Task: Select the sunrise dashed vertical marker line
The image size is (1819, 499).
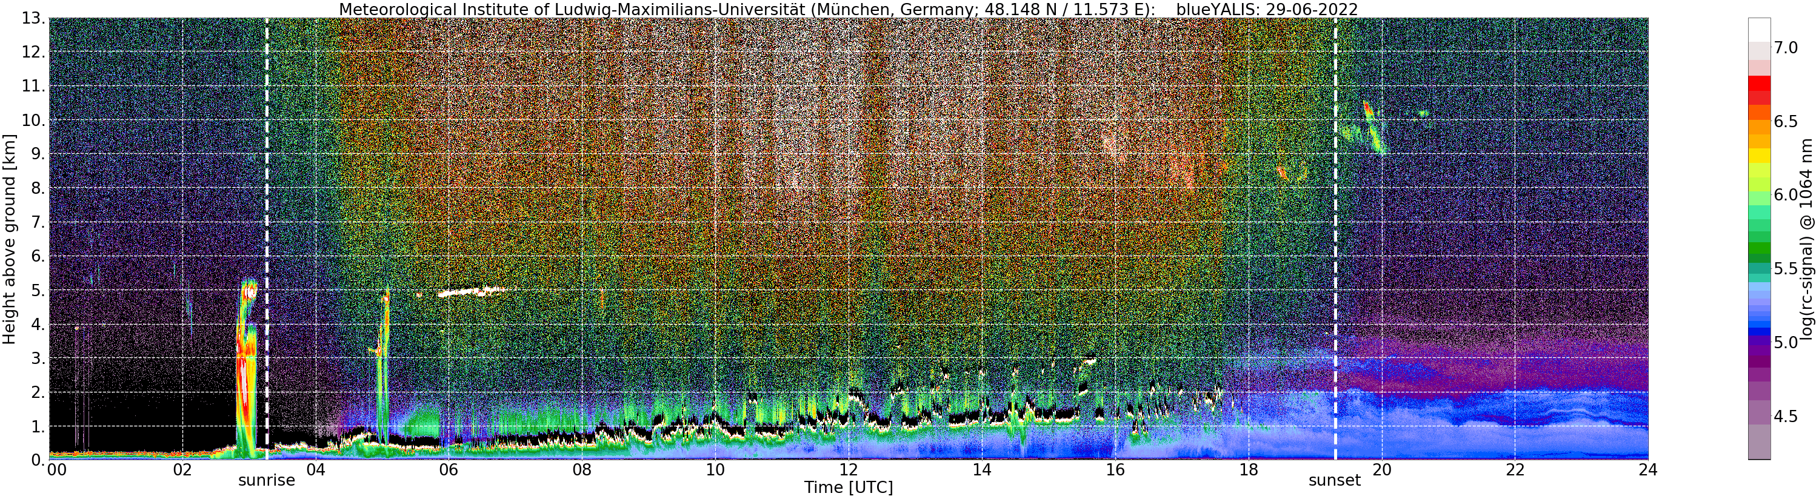Action: click(267, 239)
